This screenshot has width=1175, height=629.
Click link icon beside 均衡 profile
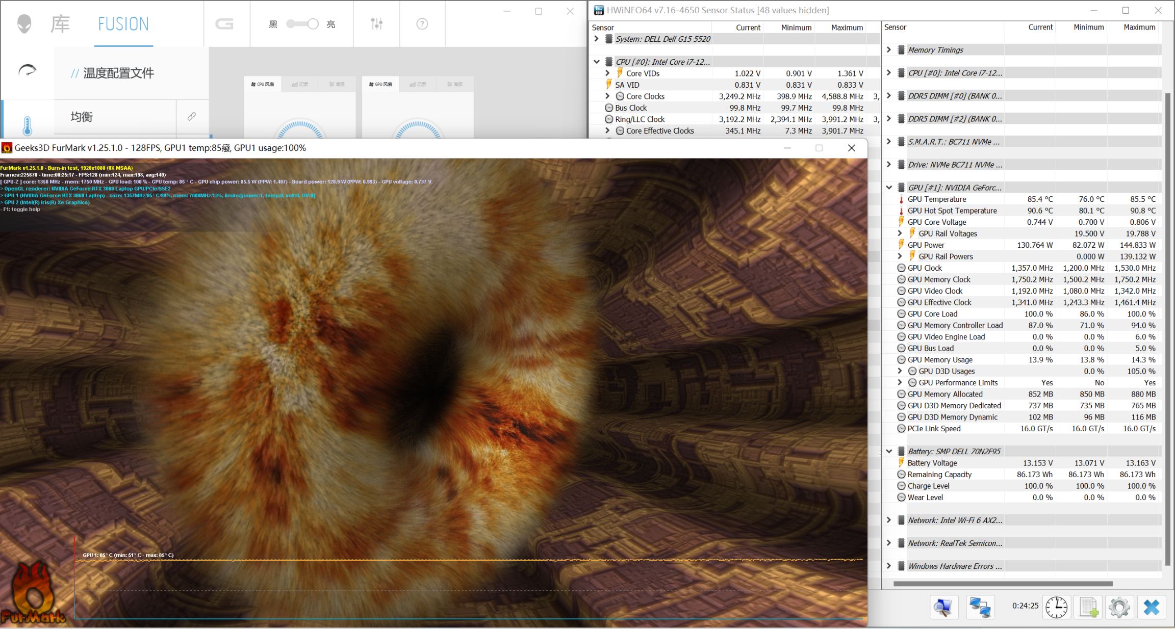point(192,117)
